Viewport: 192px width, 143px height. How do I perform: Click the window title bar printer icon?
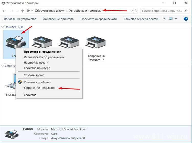(3, 3)
